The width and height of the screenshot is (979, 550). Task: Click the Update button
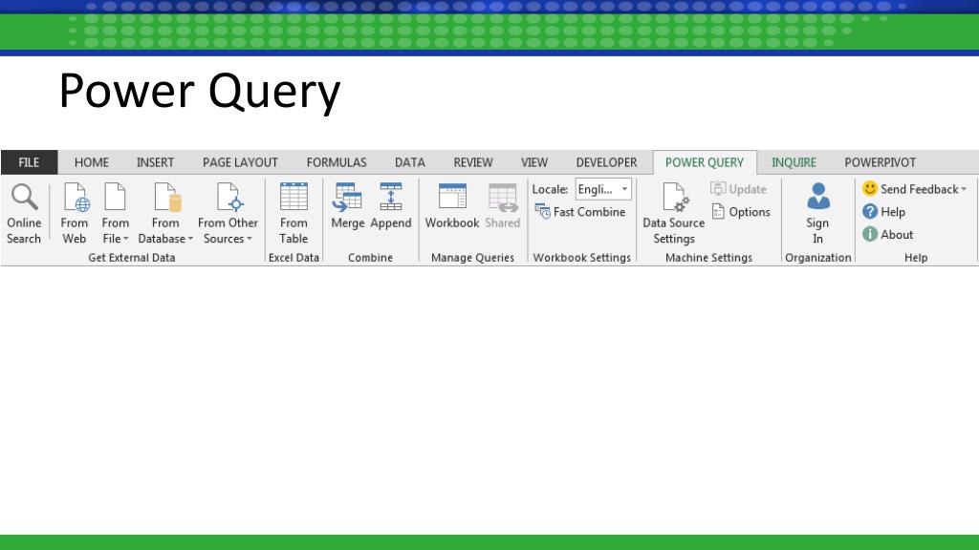pyautogui.click(x=738, y=189)
